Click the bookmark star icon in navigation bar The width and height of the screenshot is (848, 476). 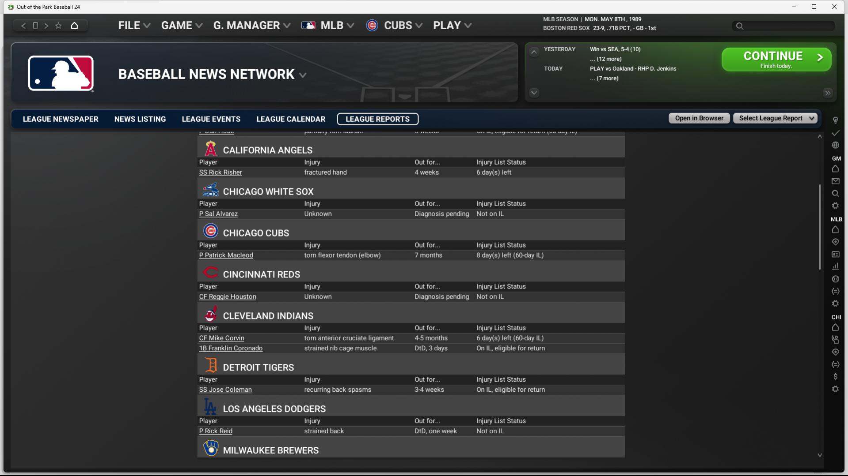[x=58, y=26]
